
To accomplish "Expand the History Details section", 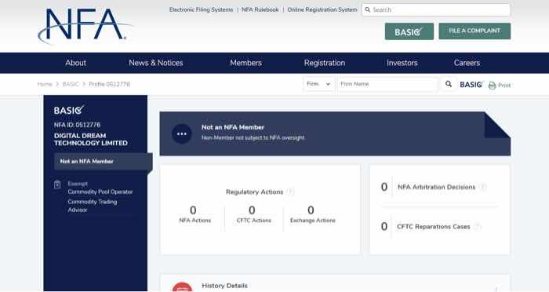I will (x=496, y=289).
